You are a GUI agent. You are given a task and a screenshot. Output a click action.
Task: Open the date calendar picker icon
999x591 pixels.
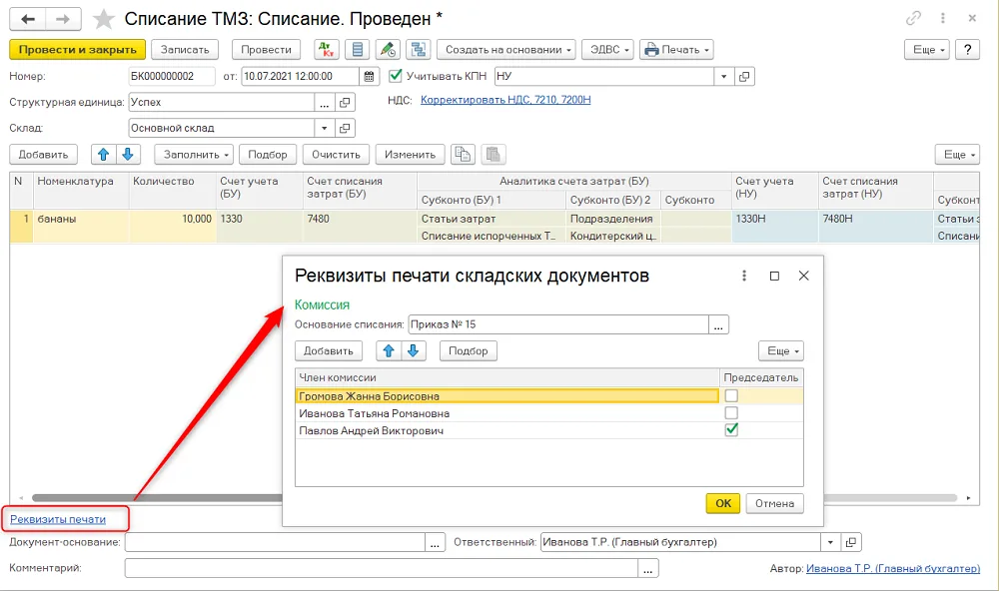(x=369, y=76)
